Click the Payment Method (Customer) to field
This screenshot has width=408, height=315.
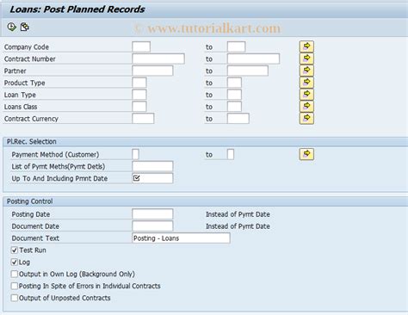click(231, 154)
